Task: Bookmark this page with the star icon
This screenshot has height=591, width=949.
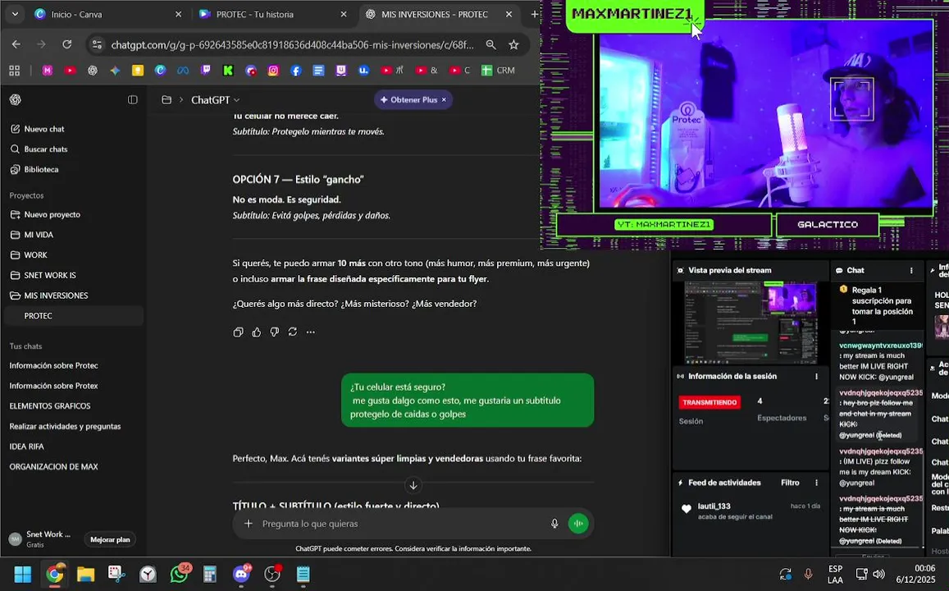Action: point(513,45)
